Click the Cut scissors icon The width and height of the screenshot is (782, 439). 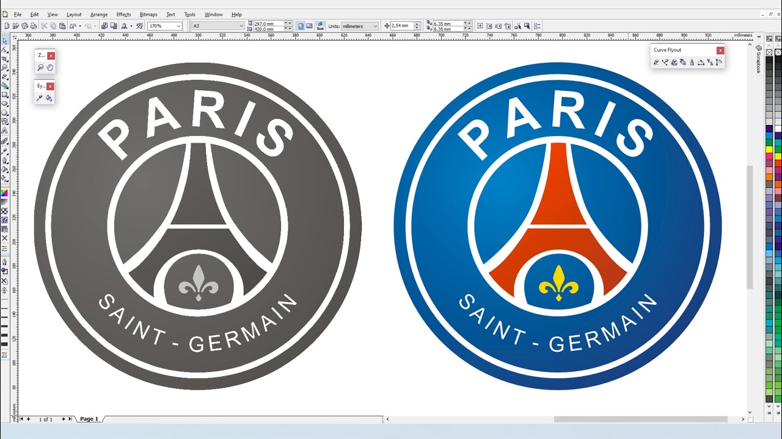pos(44,26)
